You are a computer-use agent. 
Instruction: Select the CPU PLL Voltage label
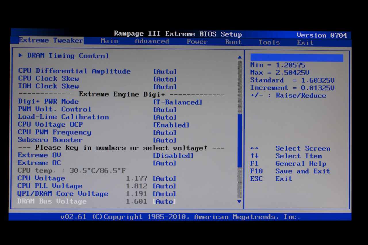point(50,186)
